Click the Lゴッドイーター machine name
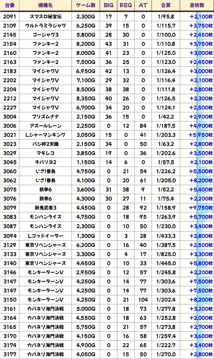This screenshot has height=359, width=214. [x=45, y=236]
